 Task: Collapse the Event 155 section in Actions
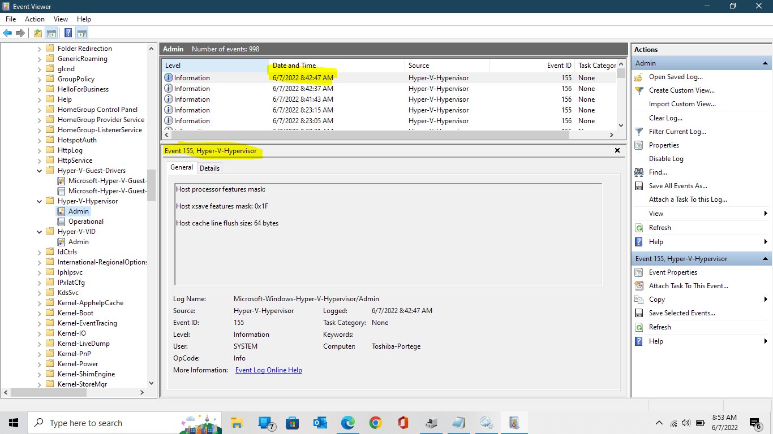point(766,259)
